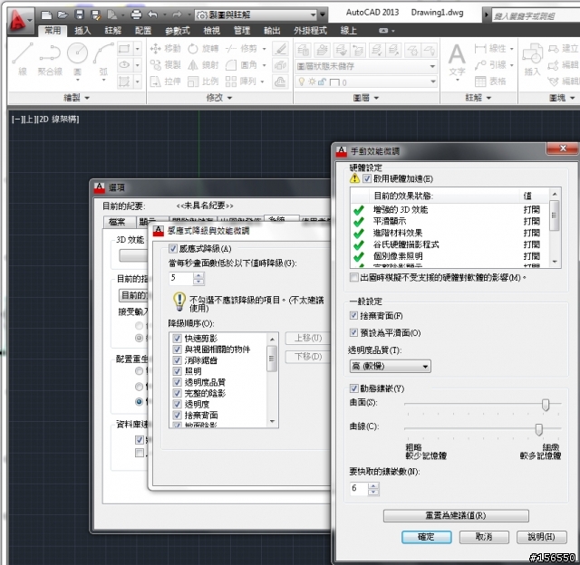Screen dimensions: 580x565
Task: Toggle the unsupported hardware emulation (M) checkbox
Action: pos(353,278)
